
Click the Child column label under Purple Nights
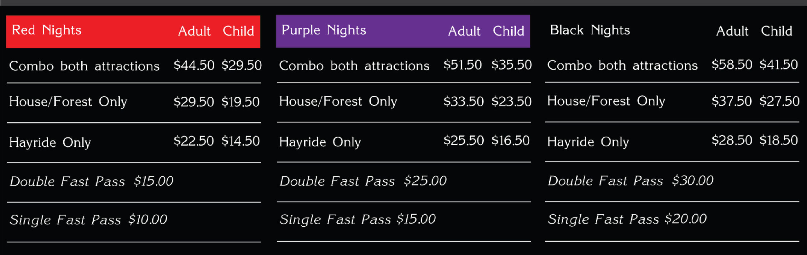click(x=508, y=31)
